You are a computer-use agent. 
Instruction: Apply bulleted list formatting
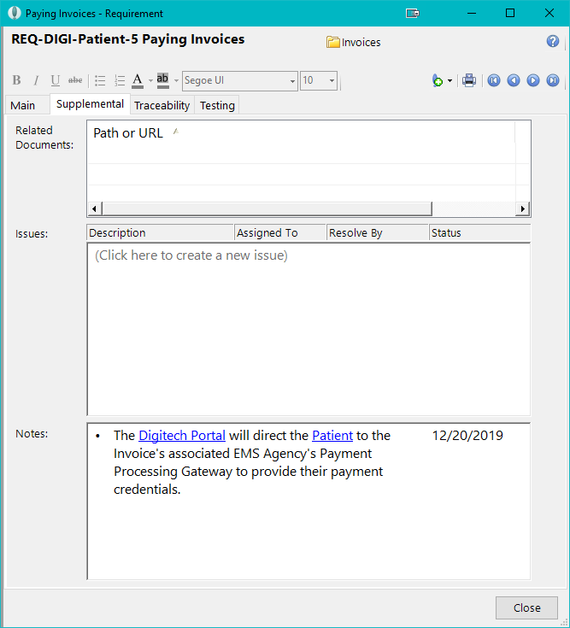pos(100,80)
